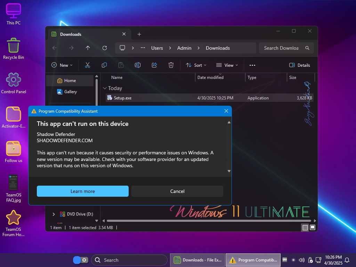Screen dimensions: 356x267
Task: Click the Learn more button
Action: pos(83,191)
